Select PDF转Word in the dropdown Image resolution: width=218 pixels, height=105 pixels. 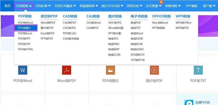[25, 23]
